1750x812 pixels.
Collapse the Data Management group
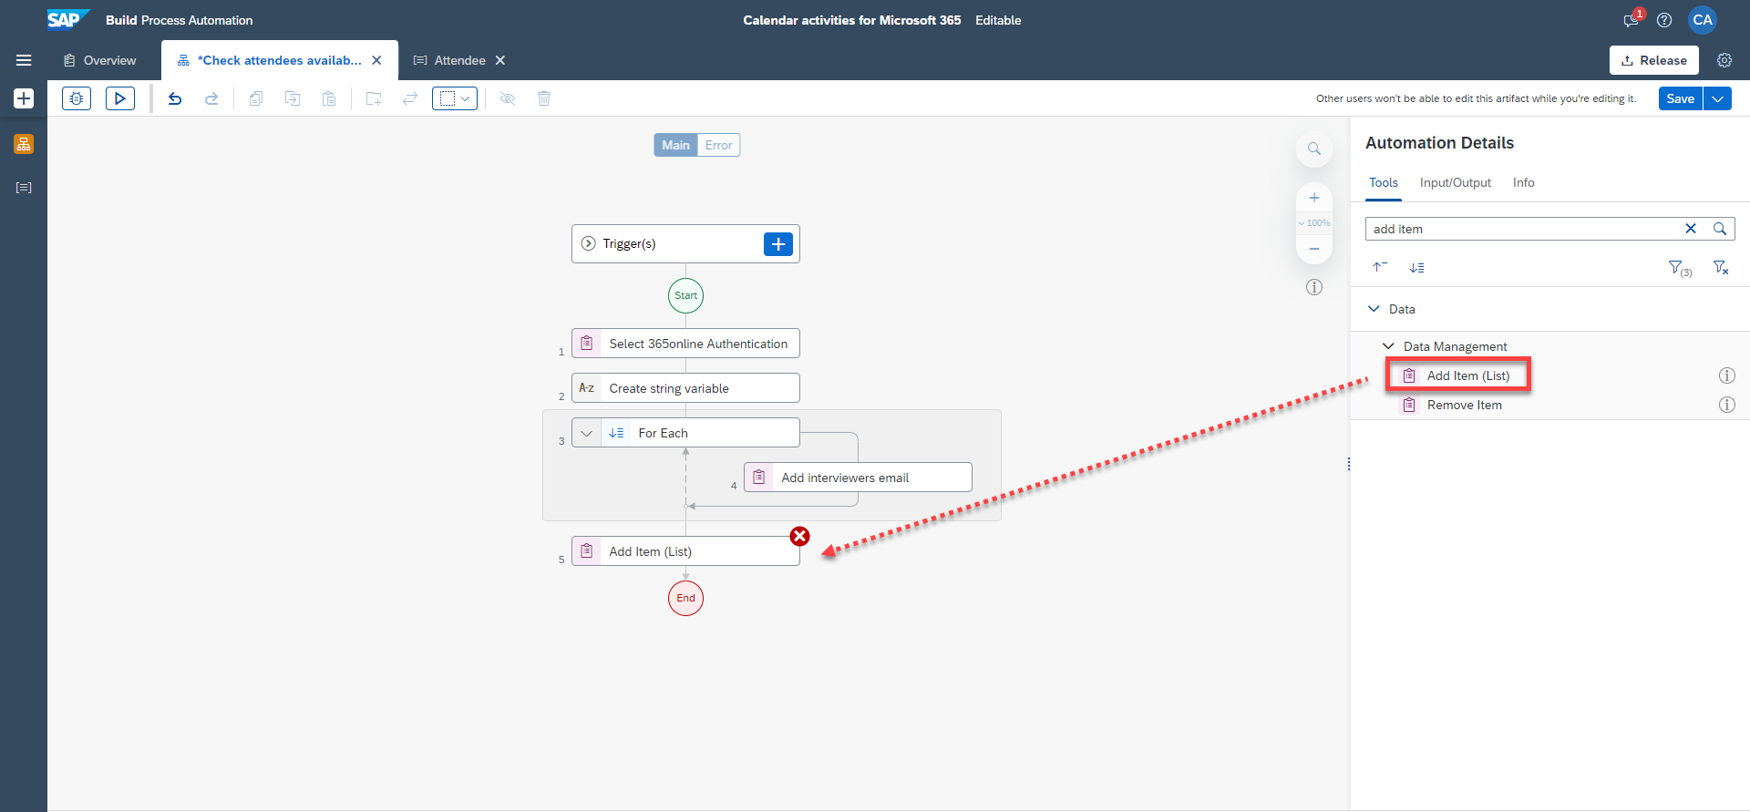point(1388,346)
